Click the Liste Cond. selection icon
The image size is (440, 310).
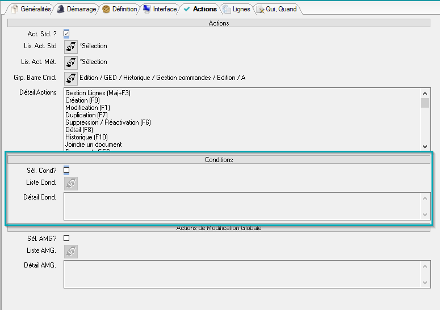click(x=70, y=183)
